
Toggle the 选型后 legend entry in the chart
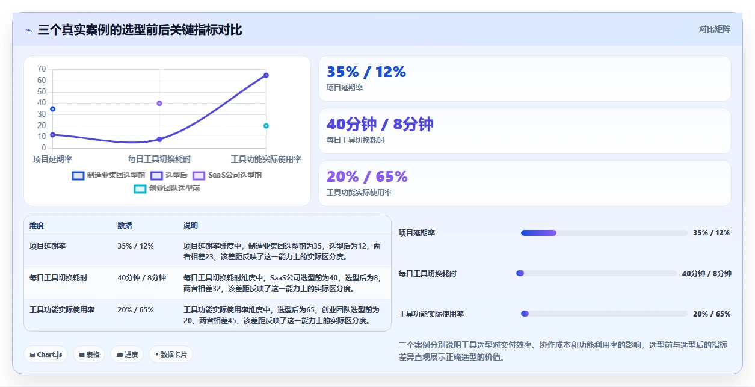169,175
